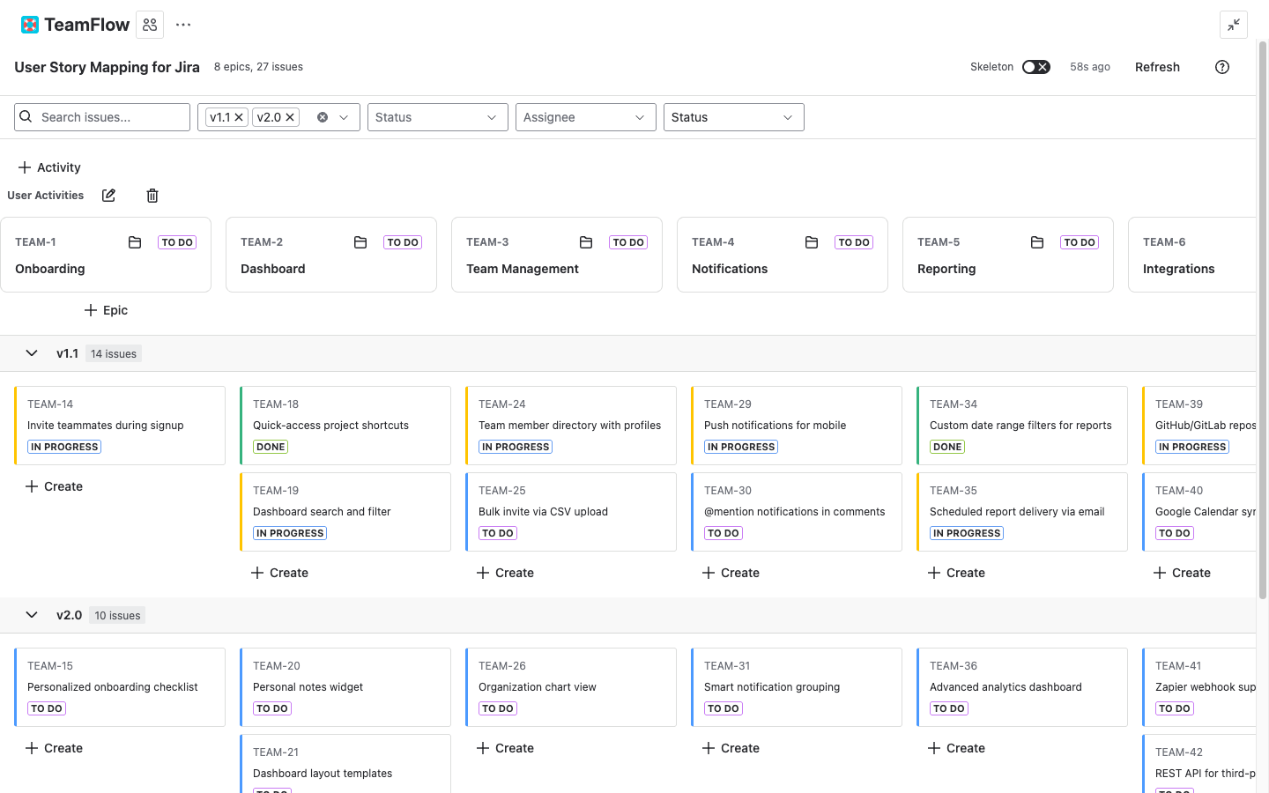Add a new epic with the Epic button
This screenshot has height=793, width=1269.
click(x=106, y=310)
